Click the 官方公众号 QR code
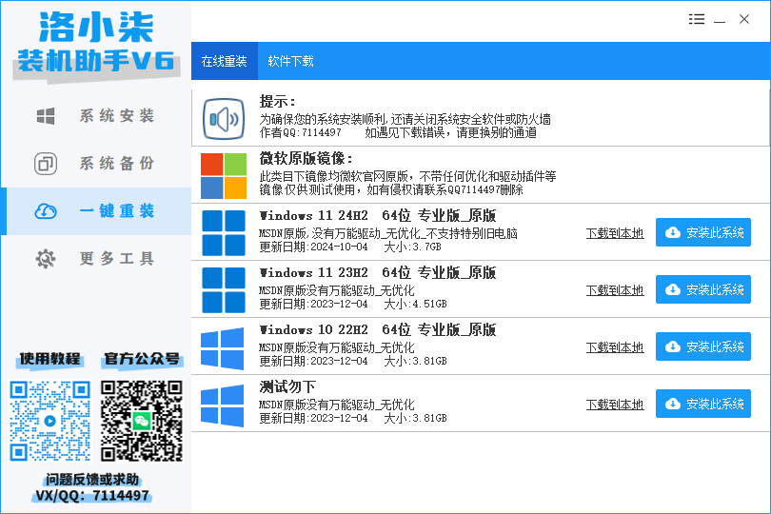 (141, 421)
